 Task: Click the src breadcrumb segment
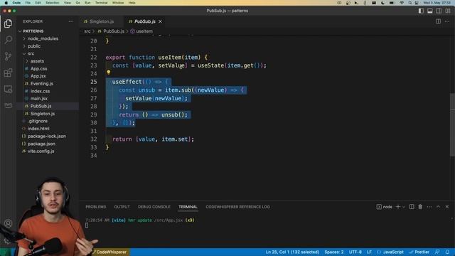point(87,31)
